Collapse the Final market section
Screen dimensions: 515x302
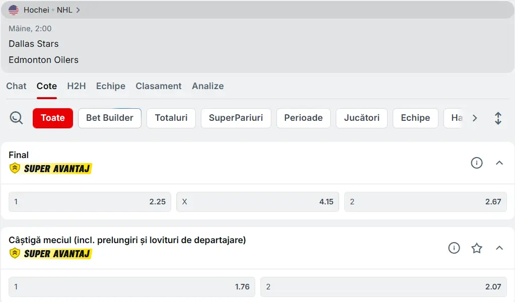click(x=499, y=163)
